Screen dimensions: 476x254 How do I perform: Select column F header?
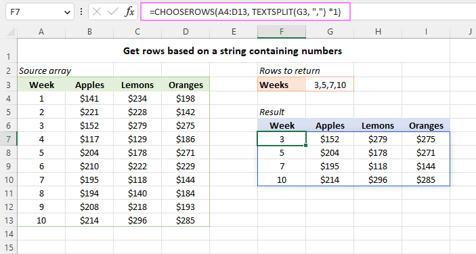click(x=282, y=31)
